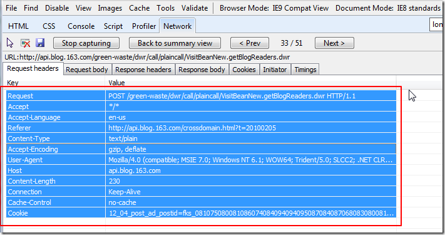Viewport: 445px width, 235px height.
Task: Open the Validate menu
Action: coord(195,8)
